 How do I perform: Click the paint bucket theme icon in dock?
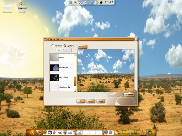tap(117, 132)
